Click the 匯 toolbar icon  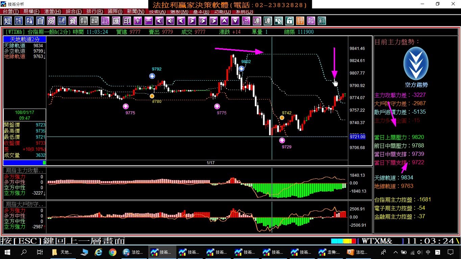116,21
